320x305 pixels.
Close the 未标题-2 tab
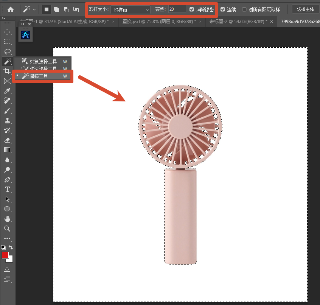[x=272, y=22]
